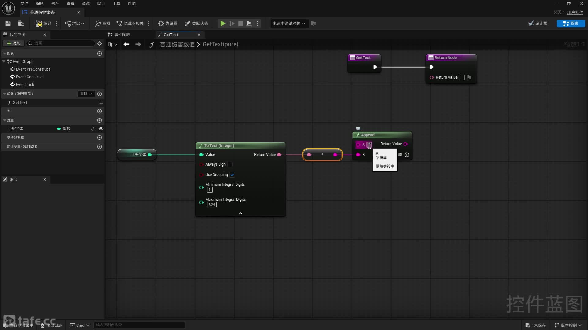Toggle the Always Sign checkbox
Viewport: 588px width, 330px height.
(230, 164)
